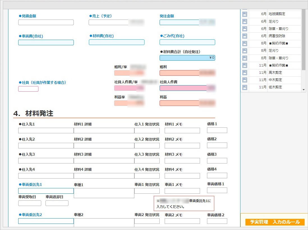Click the icon beside 11月 高木剪定

click(245, 73)
